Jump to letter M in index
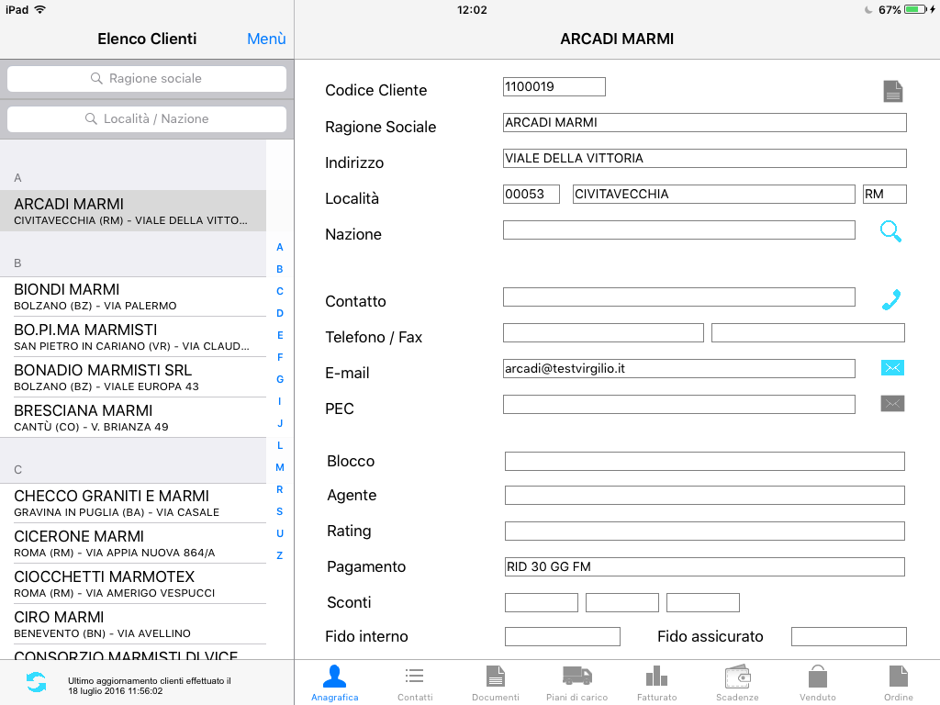This screenshot has width=940, height=705. 279,467
